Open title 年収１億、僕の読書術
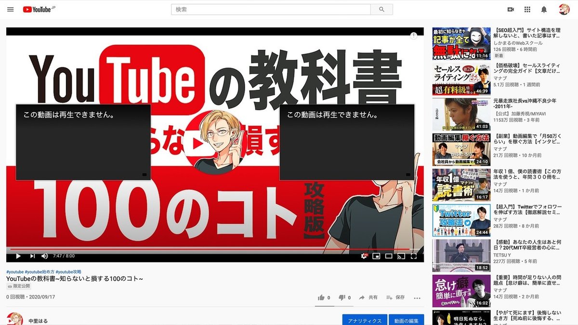This screenshot has width=578, height=325. tap(526, 174)
